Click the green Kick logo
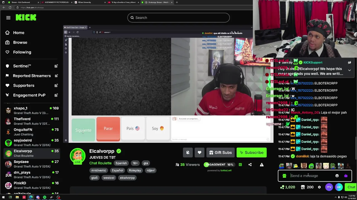This screenshot has height=200, width=357. point(26,17)
